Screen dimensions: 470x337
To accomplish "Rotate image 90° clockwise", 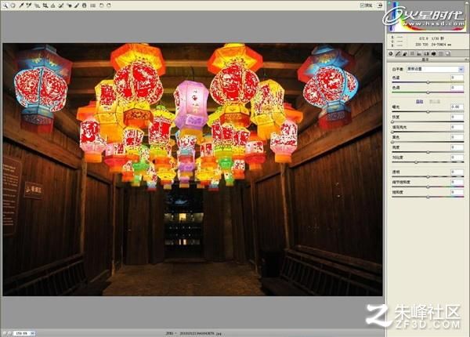I will (109, 5).
